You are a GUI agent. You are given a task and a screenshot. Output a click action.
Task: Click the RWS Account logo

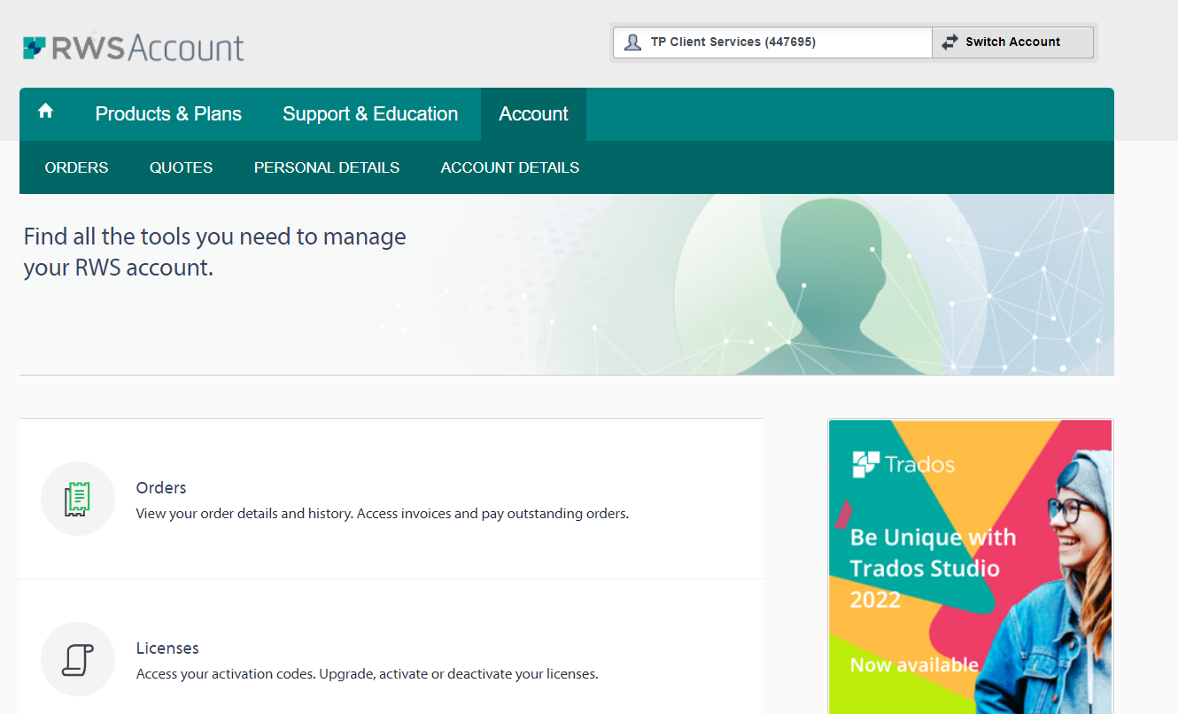[134, 47]
